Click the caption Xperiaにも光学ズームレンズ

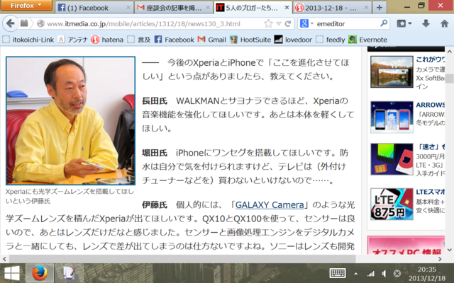[x=70, y=196]
